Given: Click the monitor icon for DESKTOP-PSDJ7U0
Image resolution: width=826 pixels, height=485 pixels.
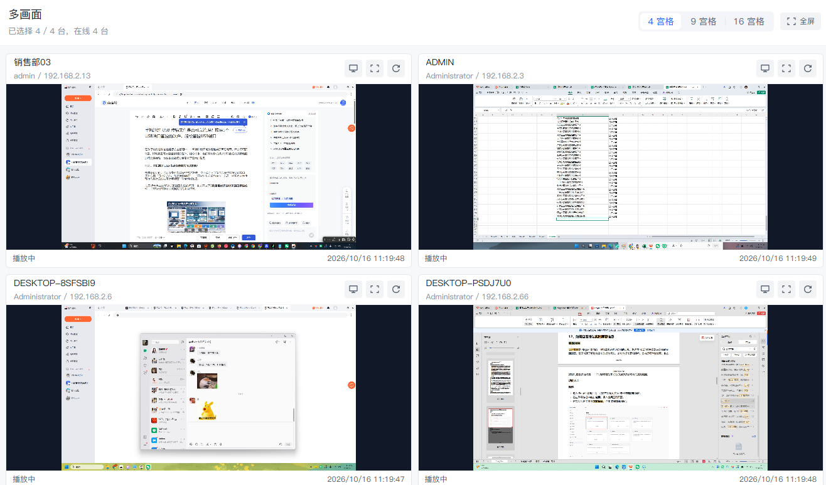Looking at the screenshot, I should click(x=765, y=289).
